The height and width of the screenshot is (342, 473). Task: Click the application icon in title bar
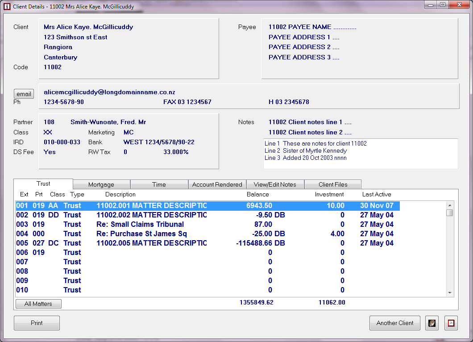tap(7, 7)
